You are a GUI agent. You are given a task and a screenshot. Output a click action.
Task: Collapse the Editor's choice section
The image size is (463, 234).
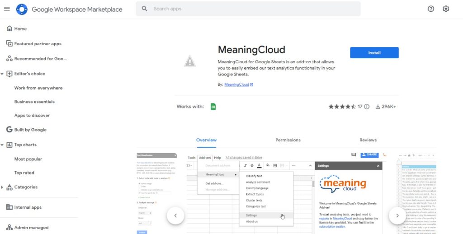2,74
